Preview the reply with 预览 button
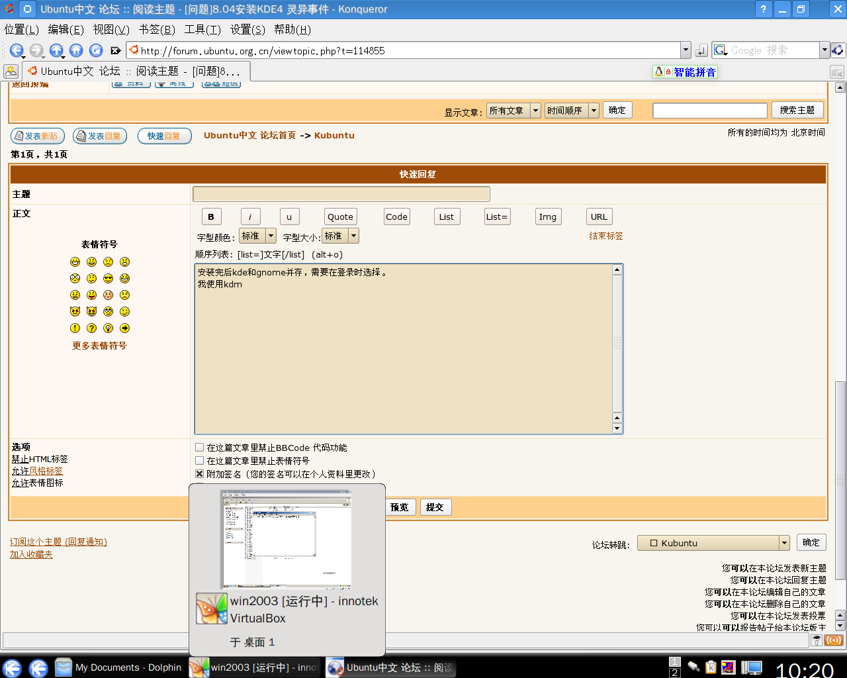This screenshot has height=678, width=847. coord(399,507)
